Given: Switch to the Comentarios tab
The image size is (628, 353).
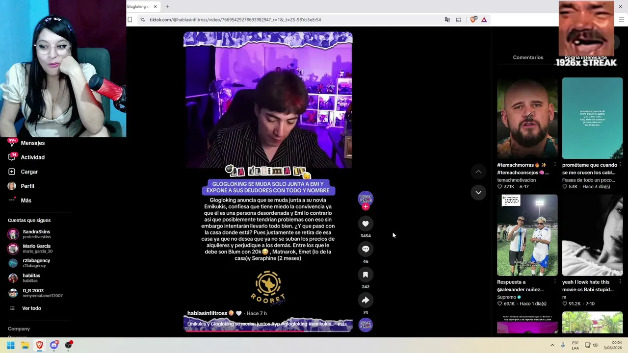Looking at the screenshot, I should pos(528,57).
